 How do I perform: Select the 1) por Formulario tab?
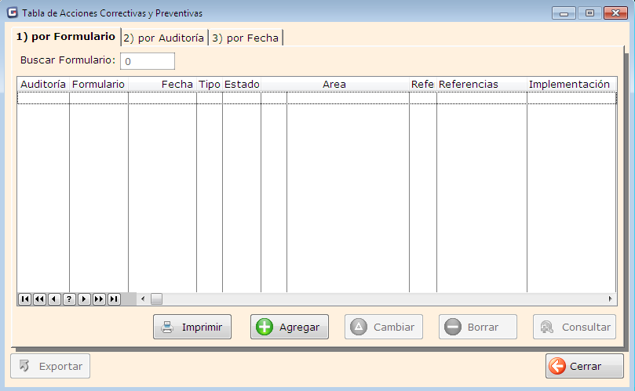(x=66, y=37)
